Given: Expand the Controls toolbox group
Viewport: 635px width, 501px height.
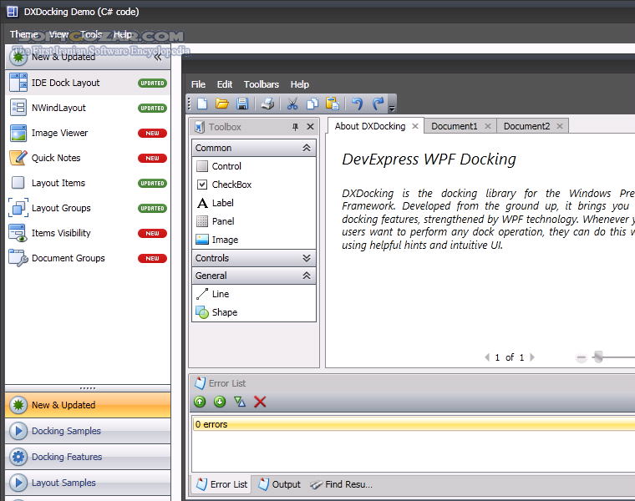Looking at the screenshot, I should 307,258.
